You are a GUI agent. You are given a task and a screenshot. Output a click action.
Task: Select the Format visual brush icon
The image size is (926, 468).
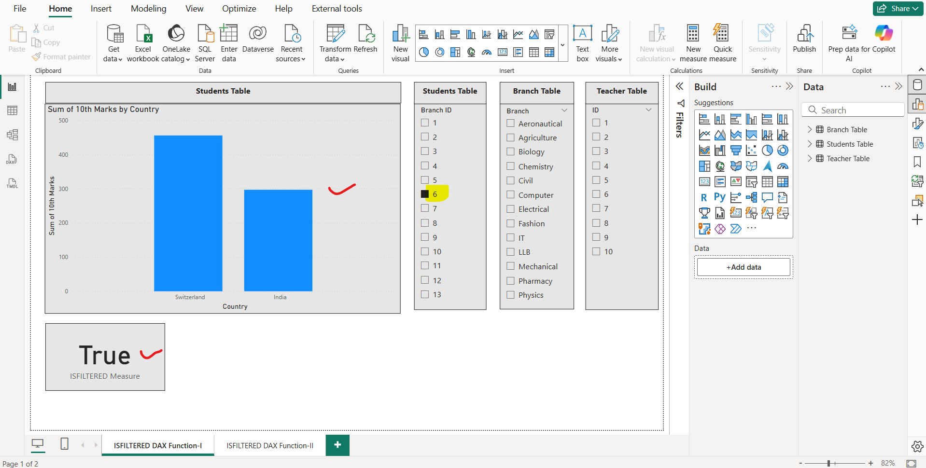tap(917, 124)
